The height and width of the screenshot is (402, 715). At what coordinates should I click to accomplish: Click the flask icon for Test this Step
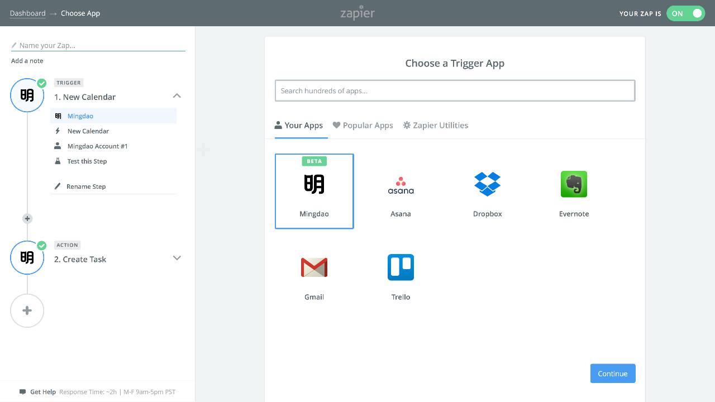click(57, 161)
